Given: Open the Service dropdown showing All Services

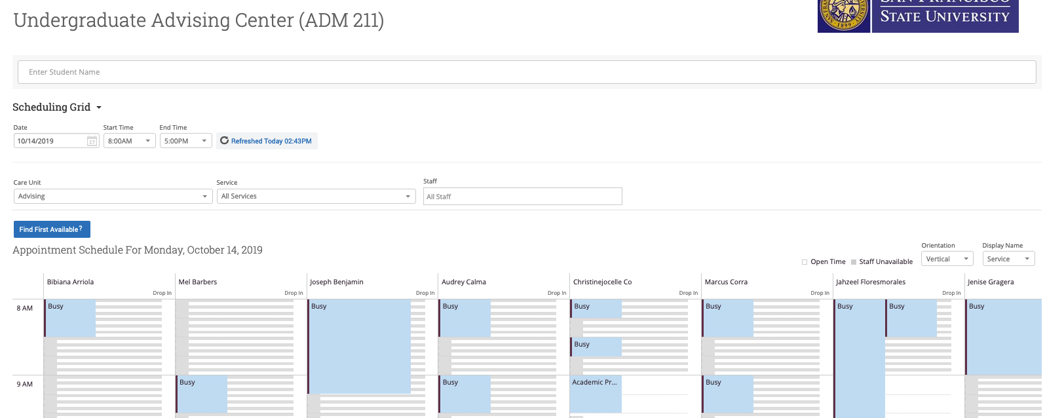Looking at the screenshot, I should coord(316,196).
